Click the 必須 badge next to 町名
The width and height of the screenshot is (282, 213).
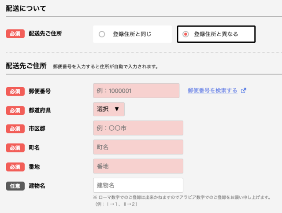pos(15,148)
